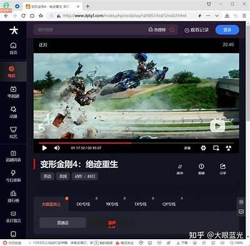The width and height of the screenshot is (250, 246).
Task: Enter fullscreen with the player's rightmost icon
Action: [229, 148]
